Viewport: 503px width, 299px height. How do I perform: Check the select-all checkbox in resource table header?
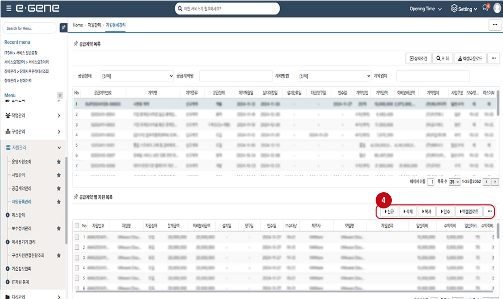[x=77, y=226]
